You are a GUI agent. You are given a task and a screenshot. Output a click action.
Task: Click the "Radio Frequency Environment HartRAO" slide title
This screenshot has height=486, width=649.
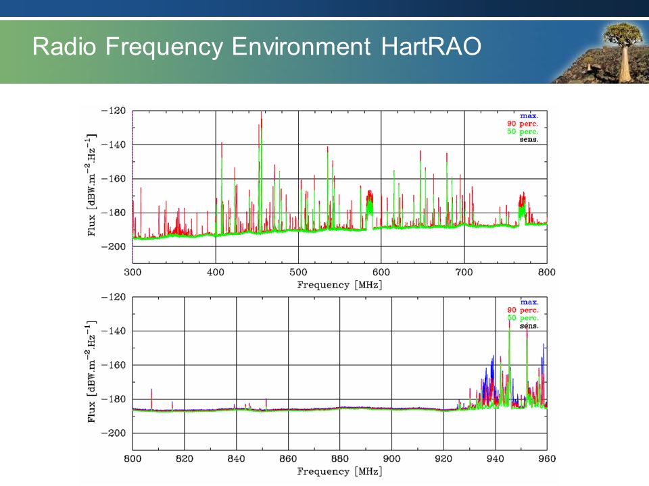point(257,47)
